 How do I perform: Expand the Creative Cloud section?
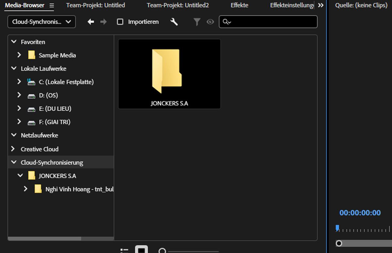pyautogui.click(x=13, y=149)
